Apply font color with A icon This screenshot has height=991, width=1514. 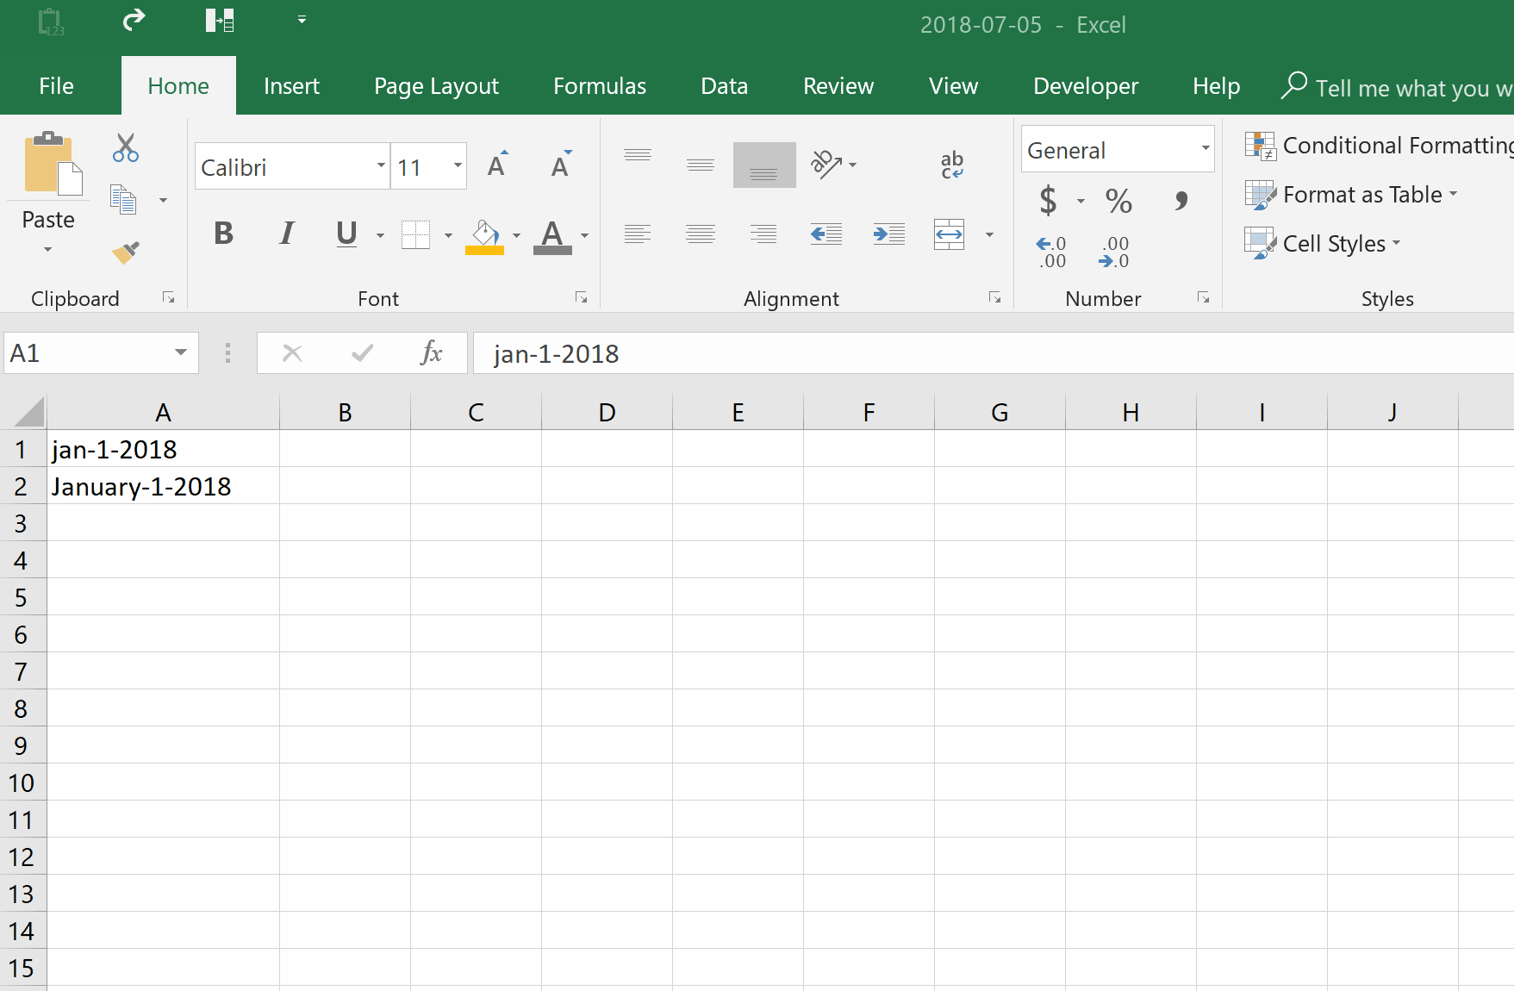[552, 235]
